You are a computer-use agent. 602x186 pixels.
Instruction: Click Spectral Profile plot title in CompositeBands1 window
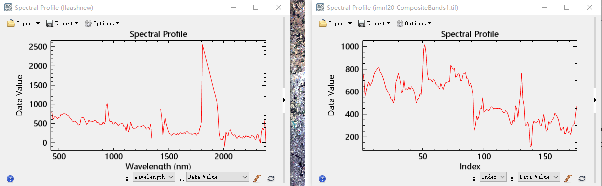click(x=470, y=34)
